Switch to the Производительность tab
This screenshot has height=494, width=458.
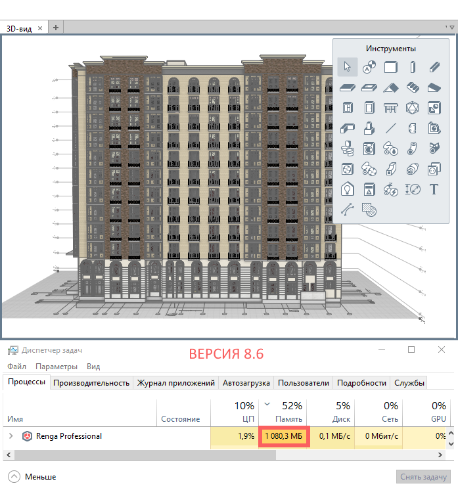(91, 383)
